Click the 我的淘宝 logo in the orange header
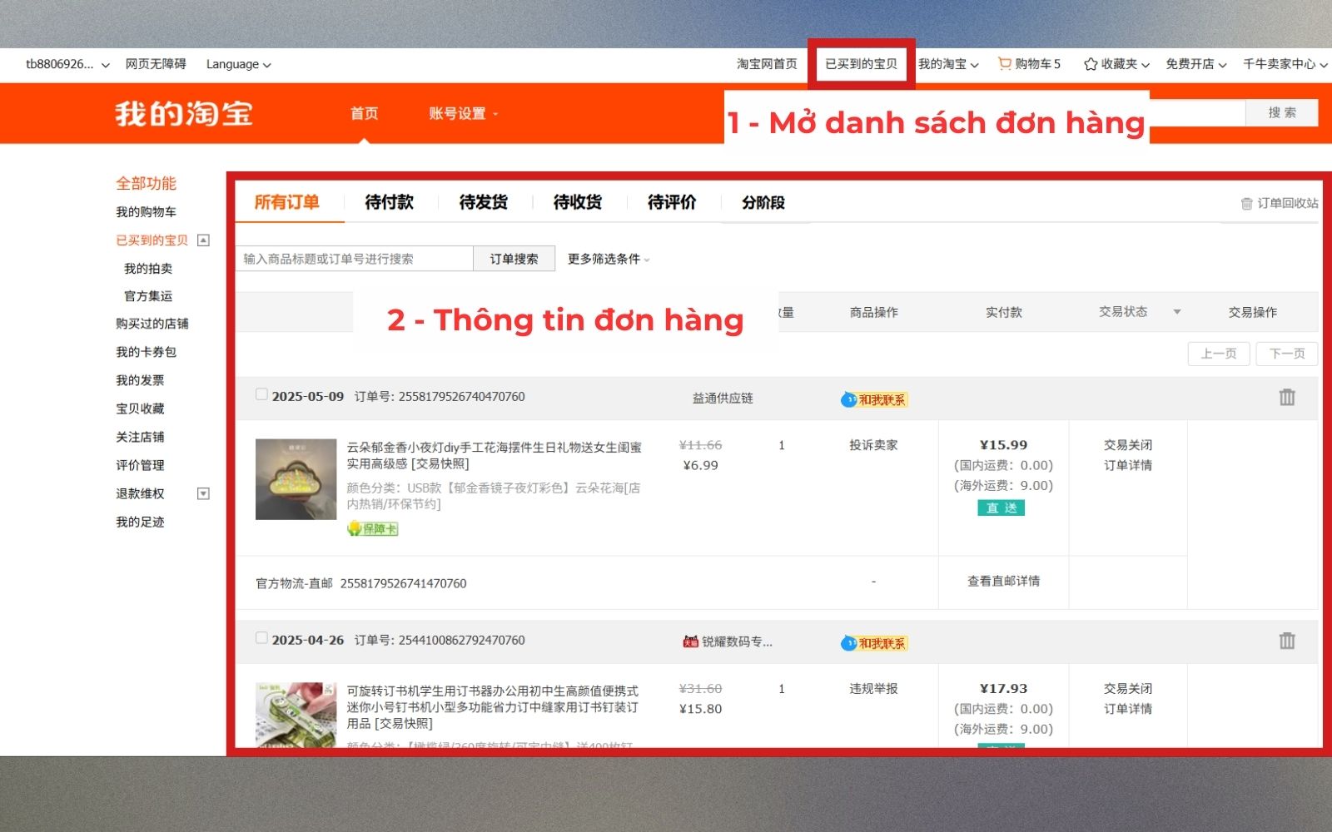1332x832 pixels. [x=184, y=113]
